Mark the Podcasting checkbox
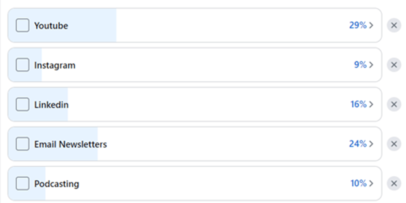This screenshot has width=406, height=203. point(23,183)
